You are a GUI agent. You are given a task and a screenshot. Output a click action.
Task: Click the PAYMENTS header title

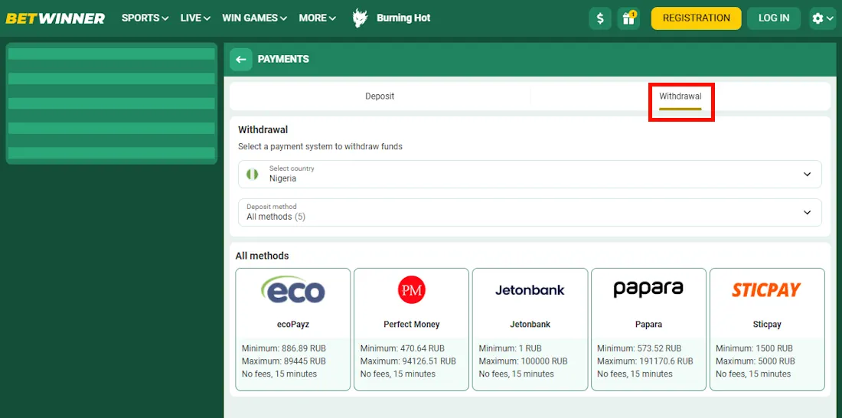tap(283, 59)
